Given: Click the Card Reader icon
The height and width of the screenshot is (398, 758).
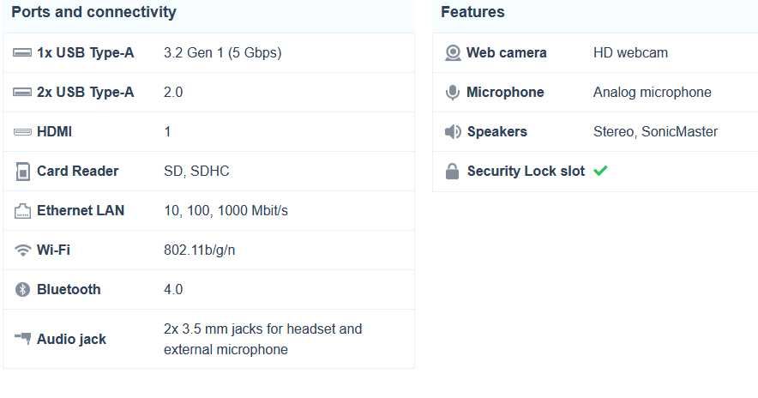Looking at the screenshot, I should point(22,172).
